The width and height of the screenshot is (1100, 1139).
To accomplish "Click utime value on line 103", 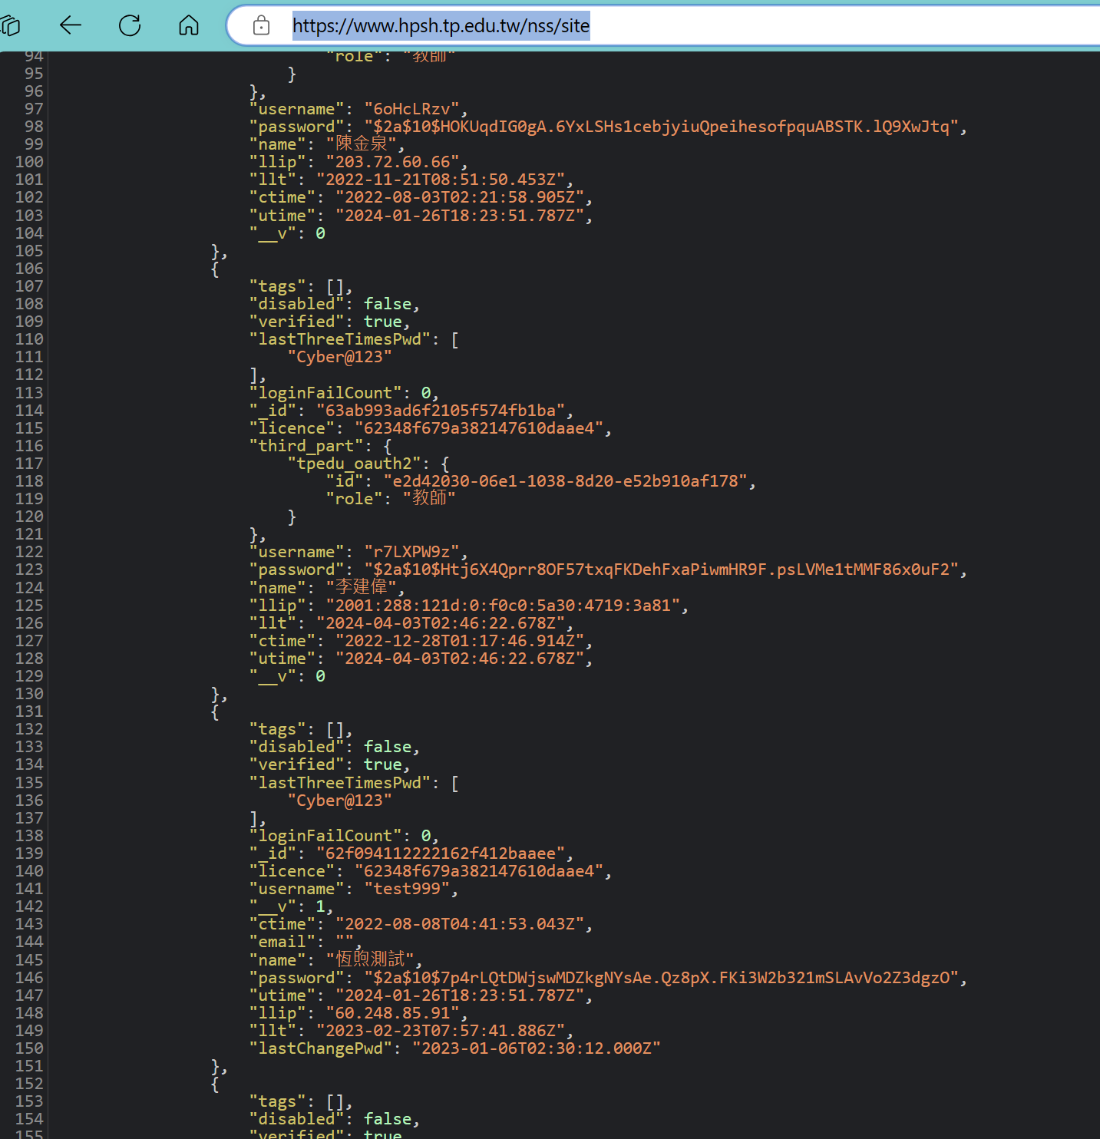I will coord(460,216).
